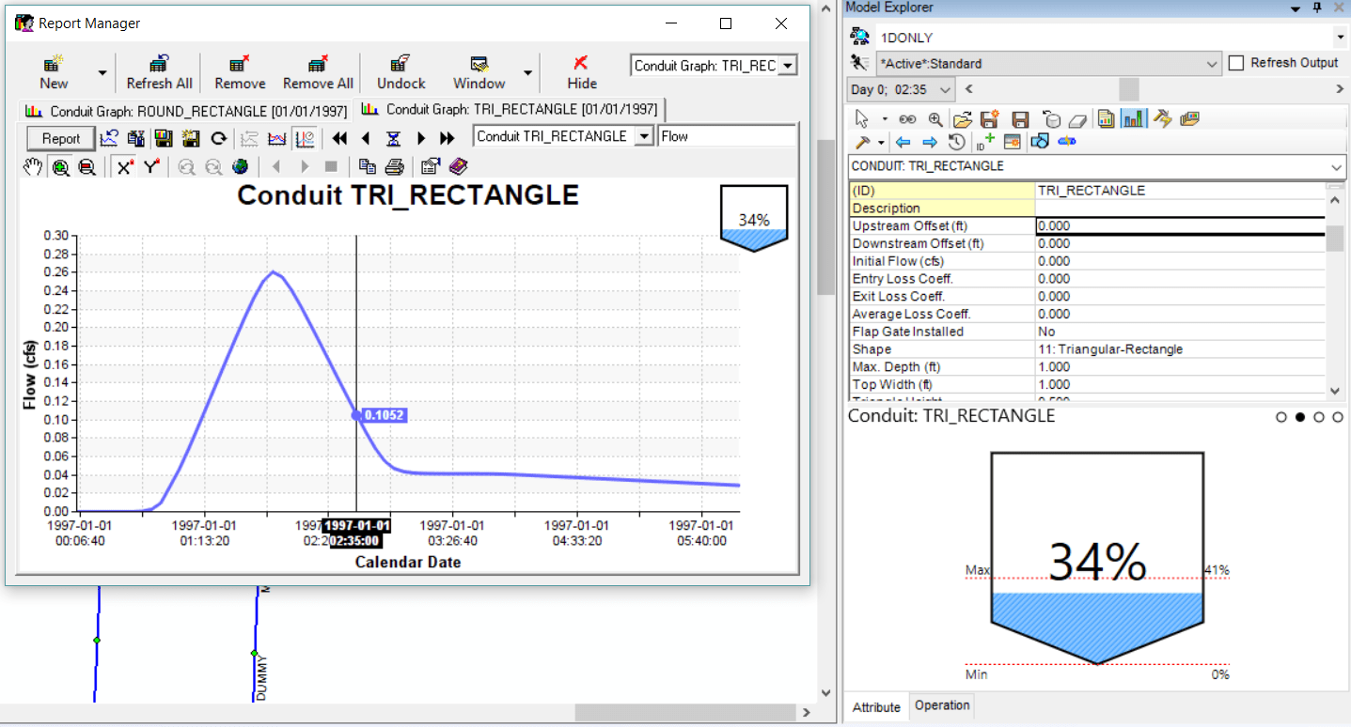The width and height of the screenshot is (1351, 727).
Task: Step forward one timestep
Action: pos(421,138)
